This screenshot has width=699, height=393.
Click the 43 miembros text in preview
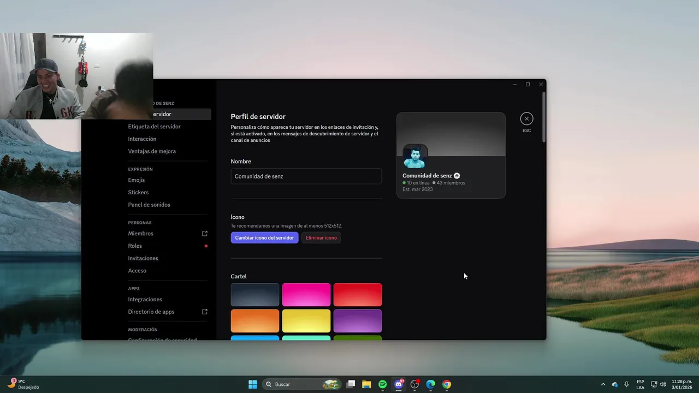tap(451, 183)
